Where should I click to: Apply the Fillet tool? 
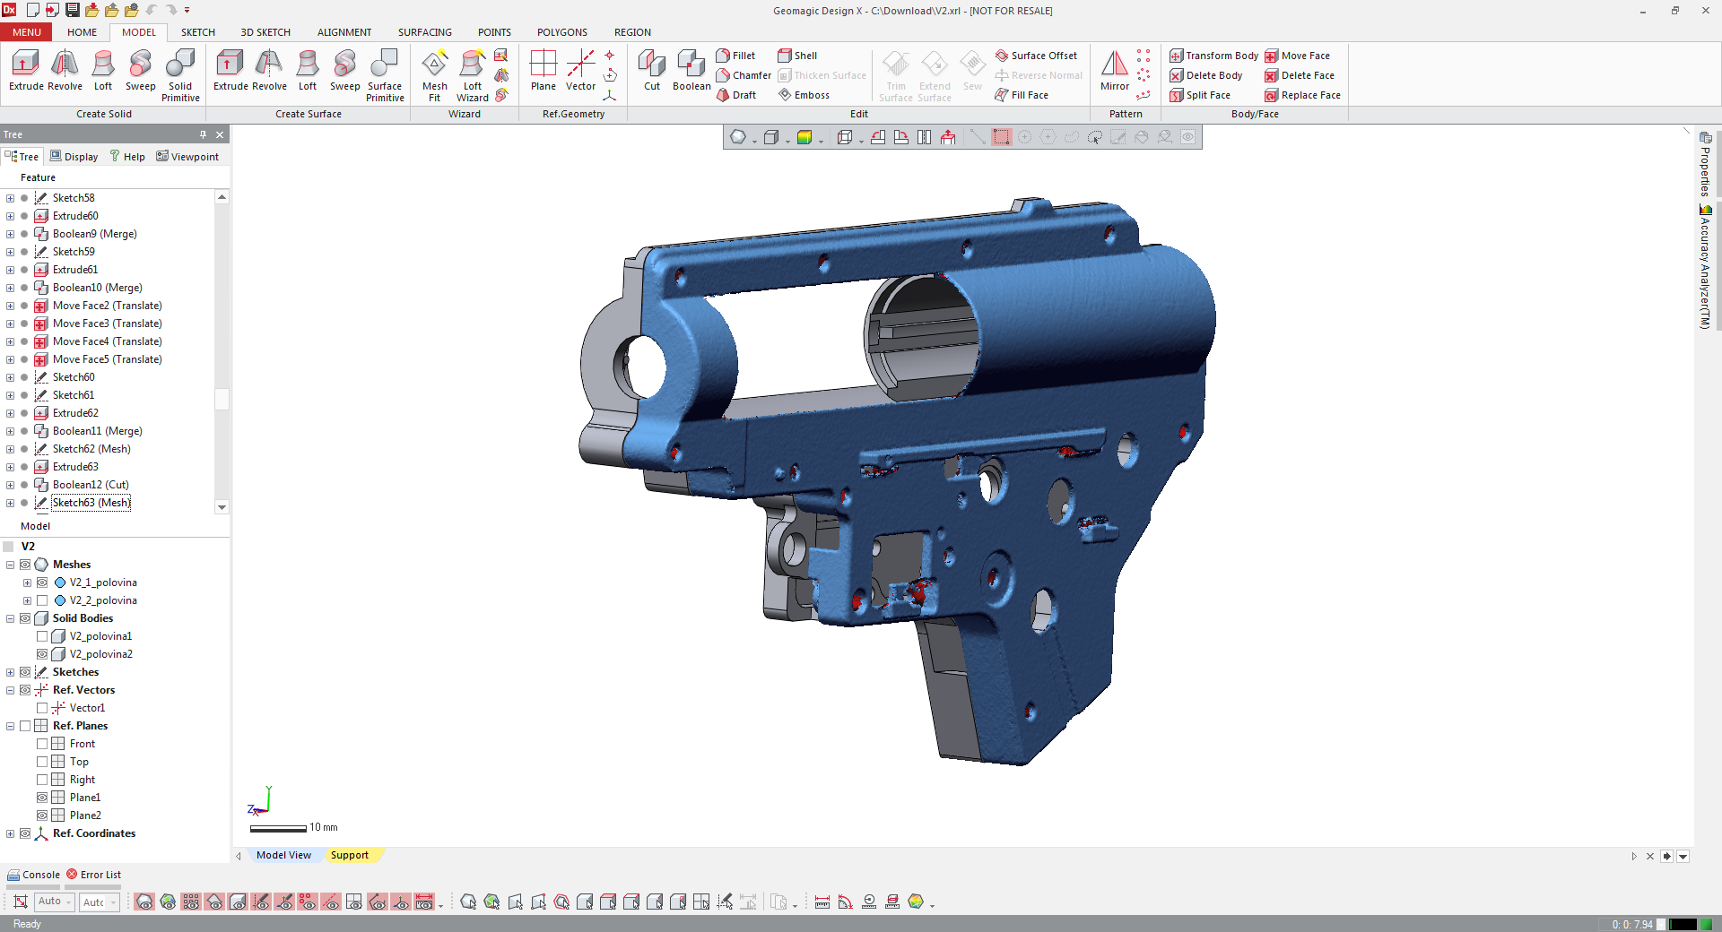point(735,56)
